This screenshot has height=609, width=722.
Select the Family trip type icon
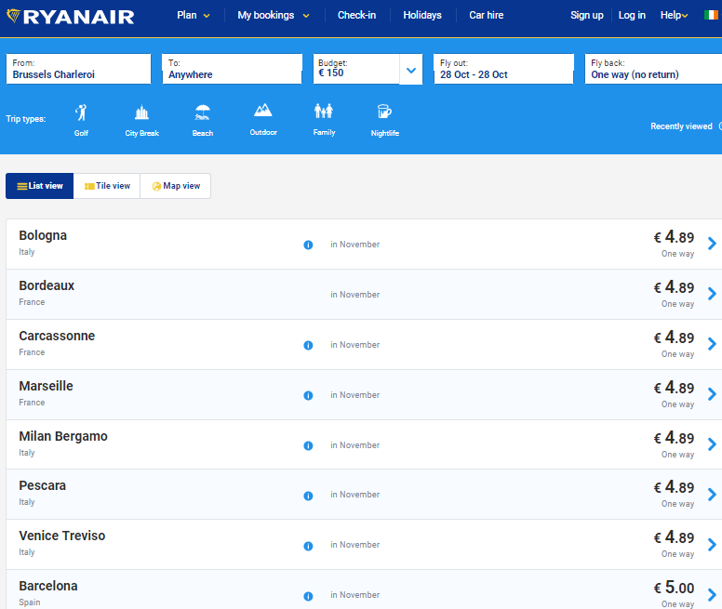click(324, 111)
